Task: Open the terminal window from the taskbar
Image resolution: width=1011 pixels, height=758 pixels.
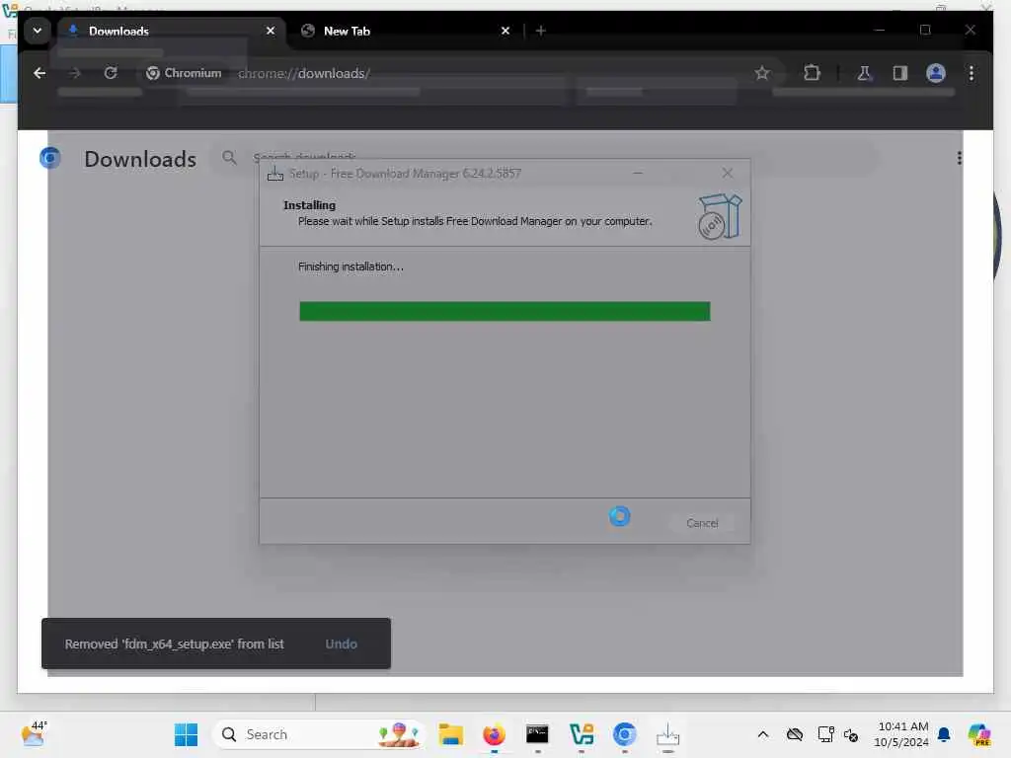Action: [537, 734]
